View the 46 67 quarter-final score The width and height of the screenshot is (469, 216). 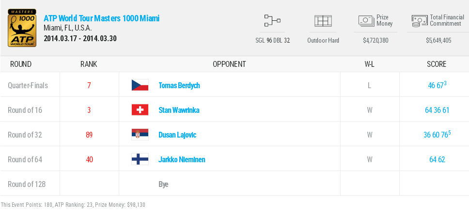coord(437,85)
